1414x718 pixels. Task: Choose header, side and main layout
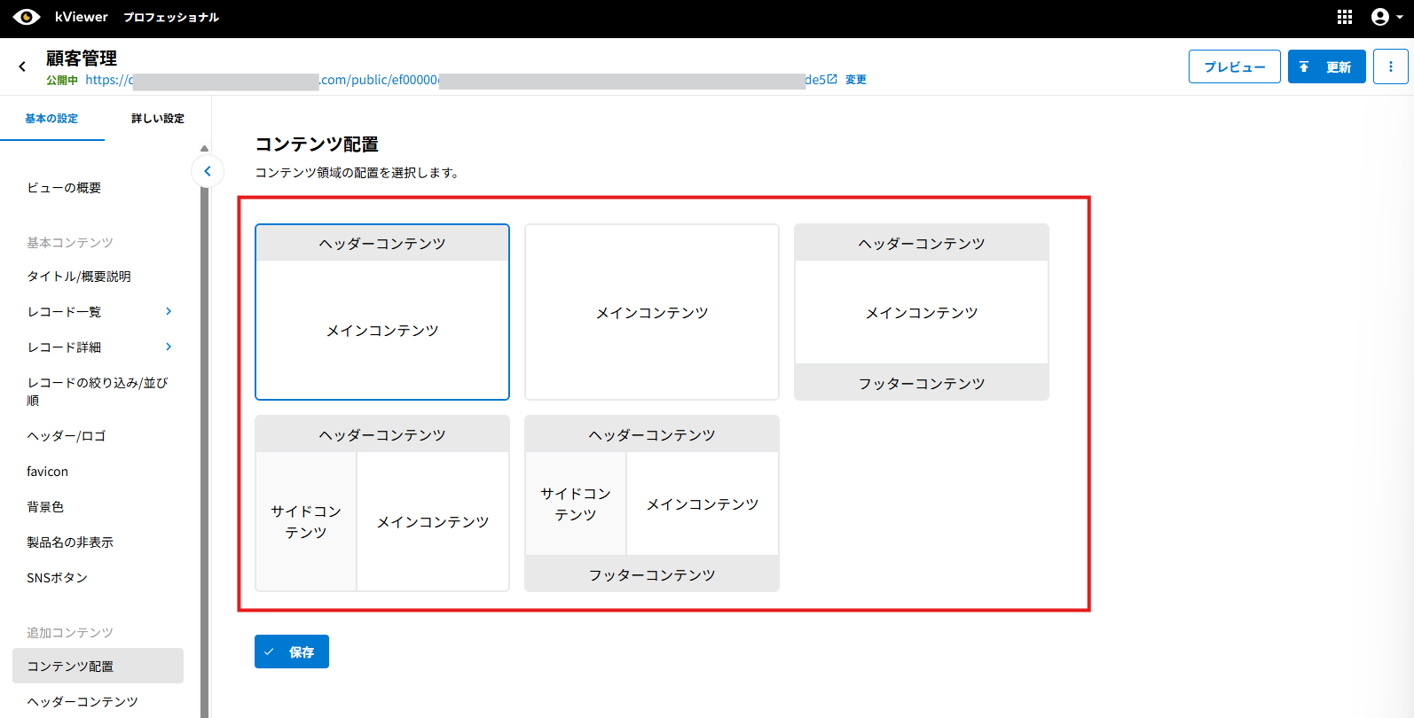[382, 503]
